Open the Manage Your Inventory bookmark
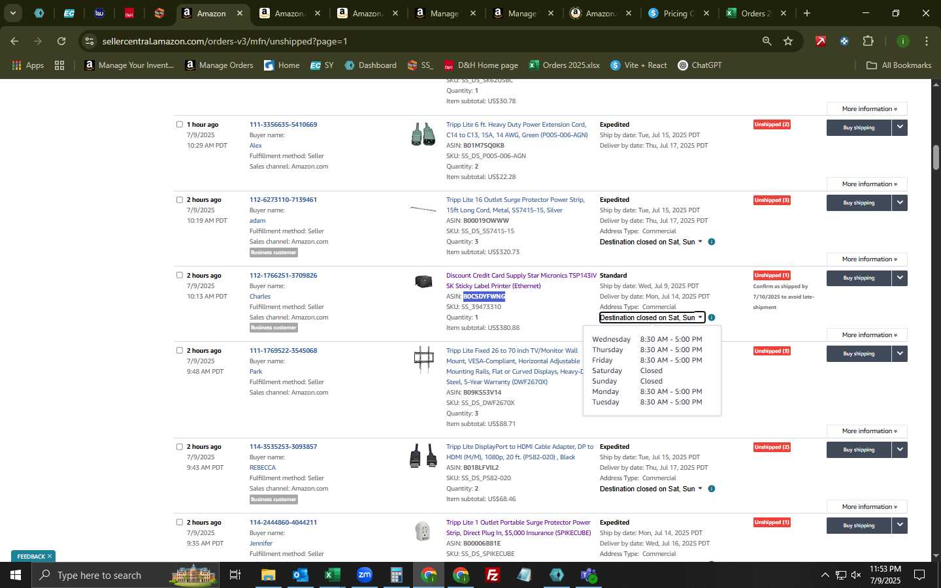 pyautogui.click(x=129, y=65)
